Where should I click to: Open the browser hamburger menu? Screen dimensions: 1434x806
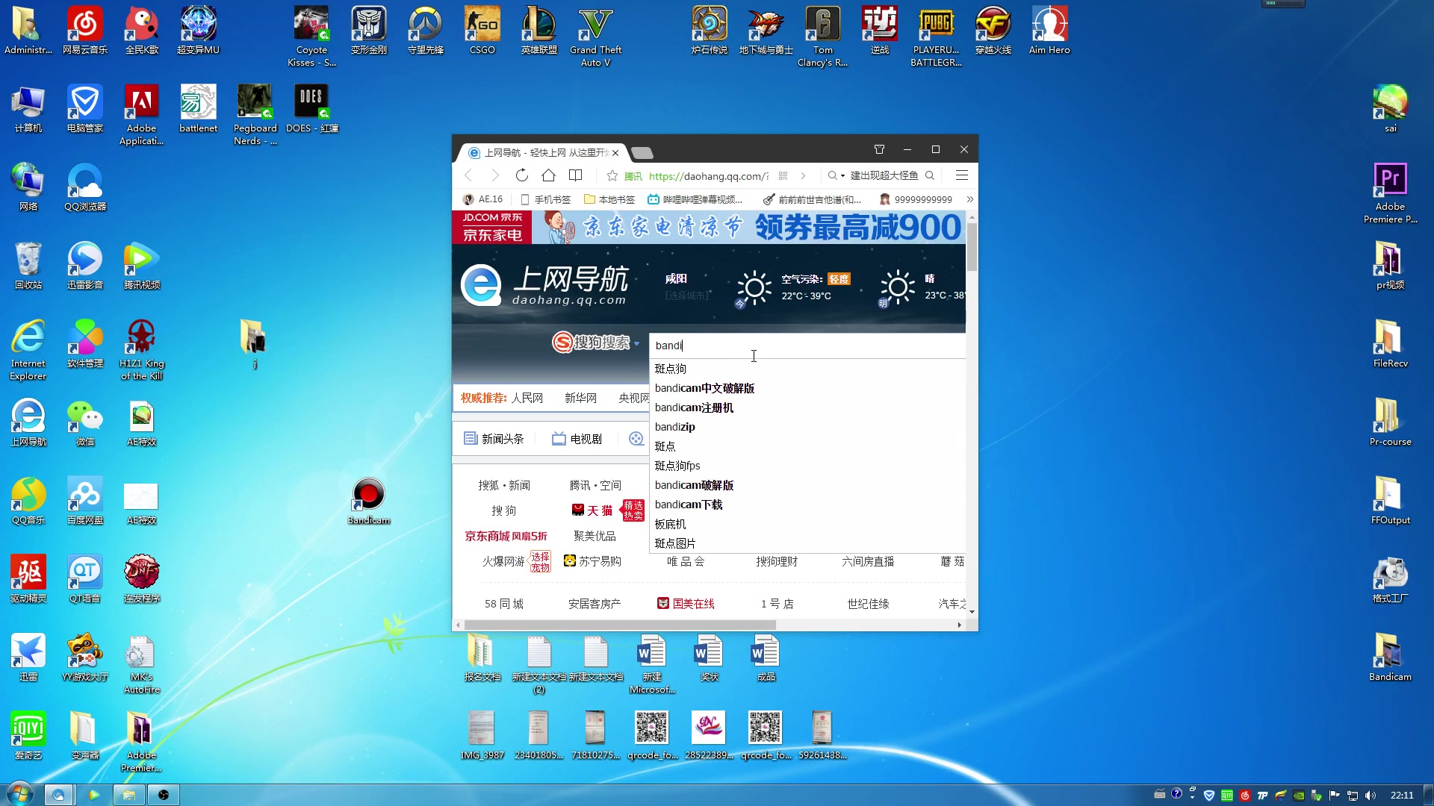coord(962,175)
